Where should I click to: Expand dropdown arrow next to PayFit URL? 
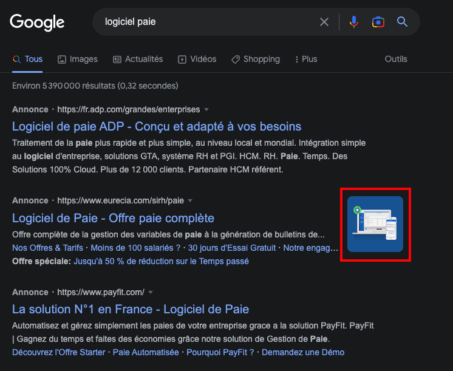pos(151,292)
